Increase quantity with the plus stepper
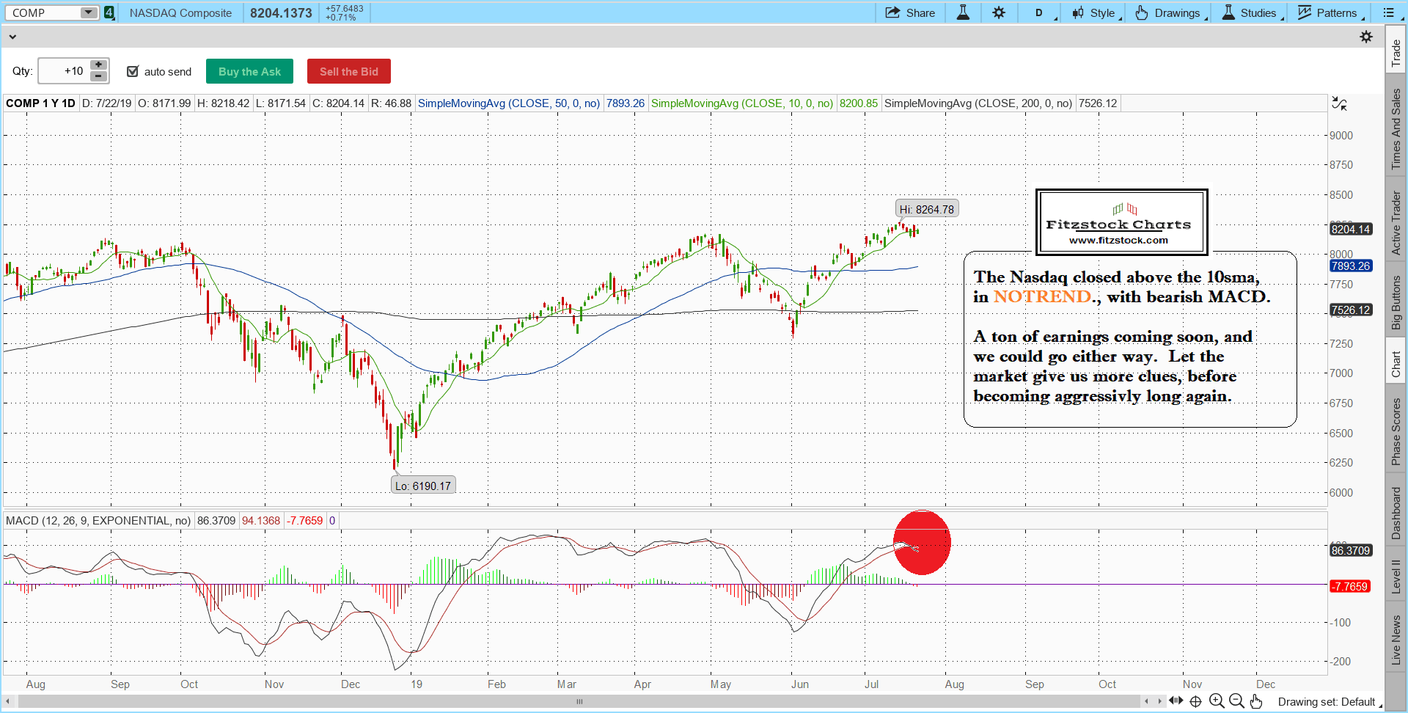This screenshot has width=1408, height=713. pos(98,65)
